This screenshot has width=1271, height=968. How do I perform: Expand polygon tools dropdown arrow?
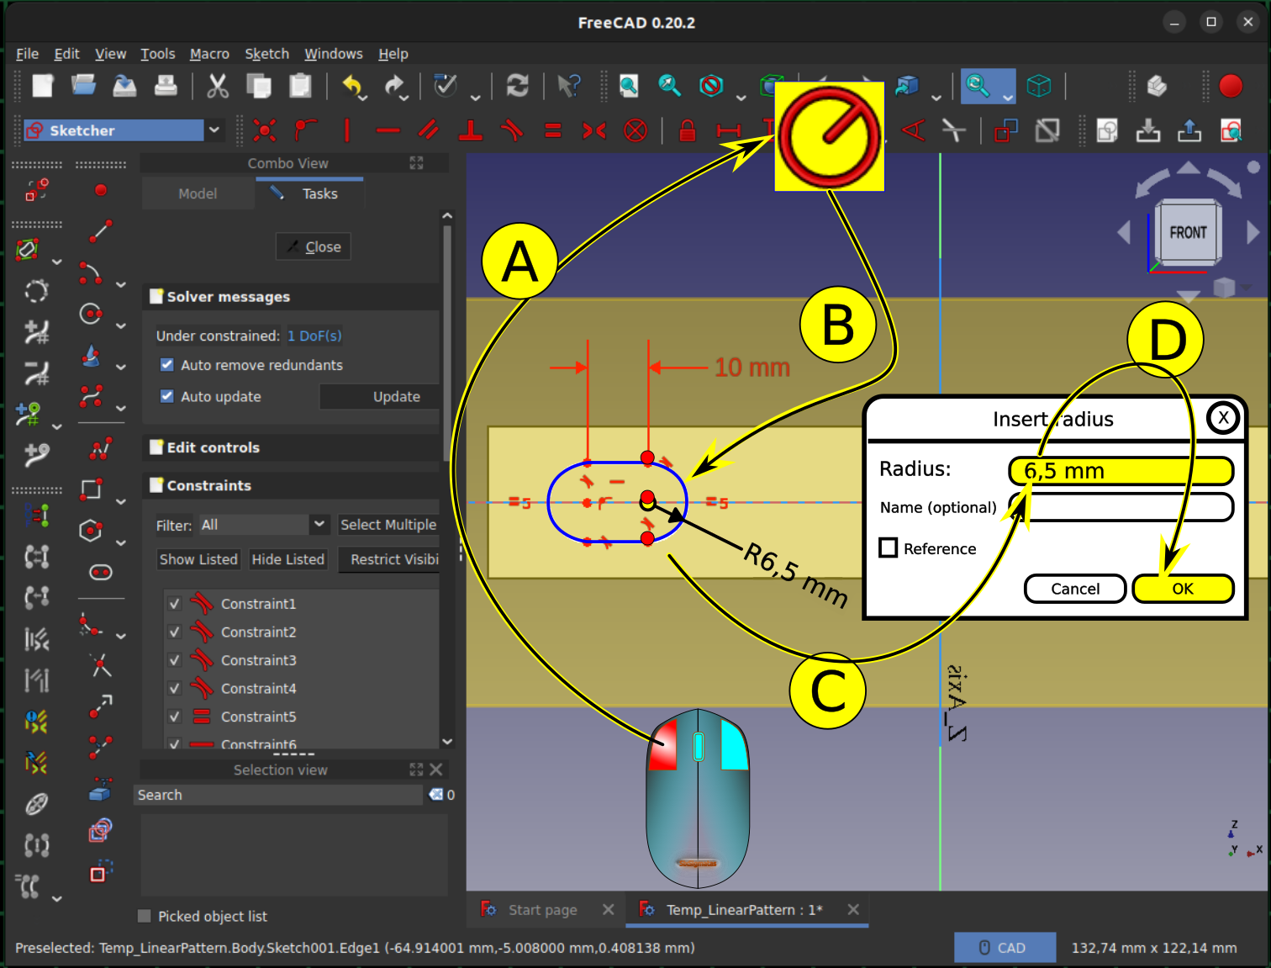point(121,542)
